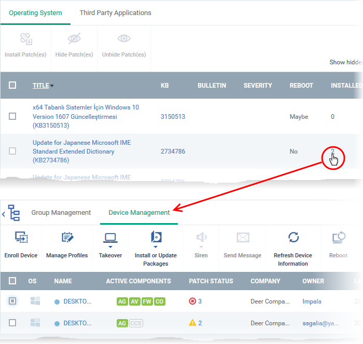Screen dimensions: 363x344
Task: Click the Impala owner link
Action: click(x=313, y=301)
